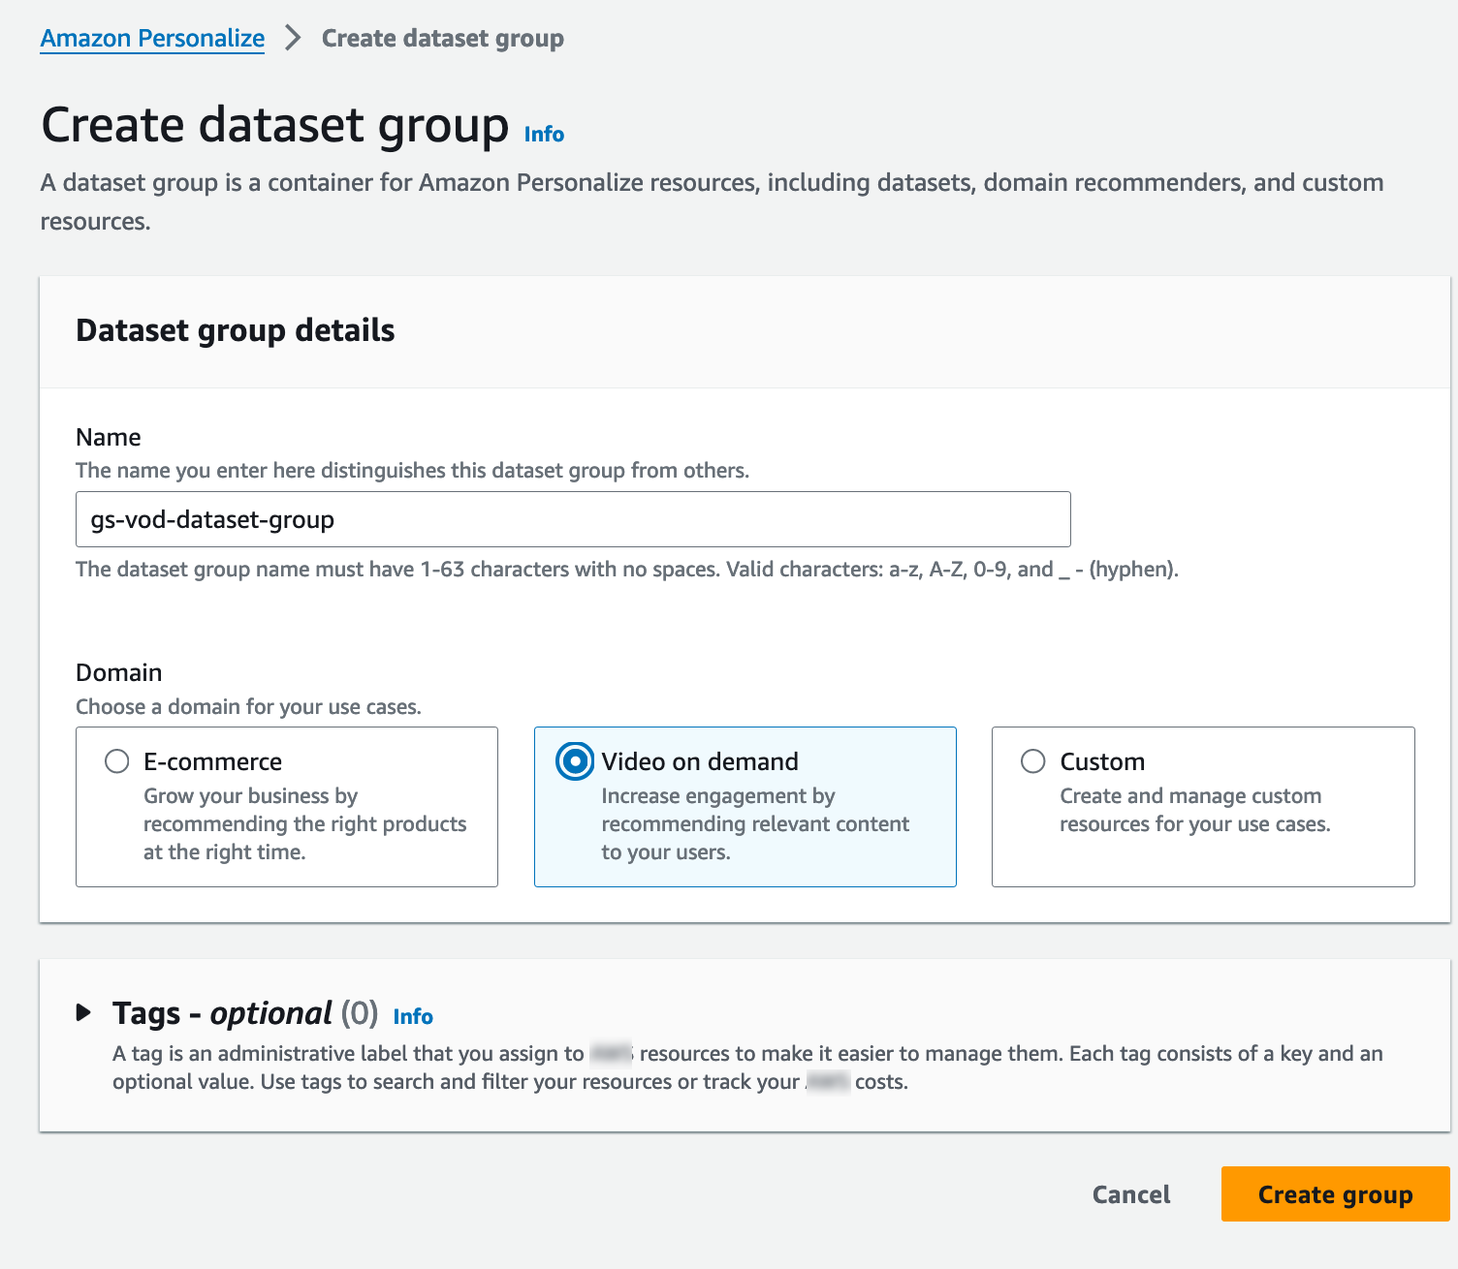Click the Tags disclosure triangle icon
The image size is (1458, 1269).
(83, 1013)
